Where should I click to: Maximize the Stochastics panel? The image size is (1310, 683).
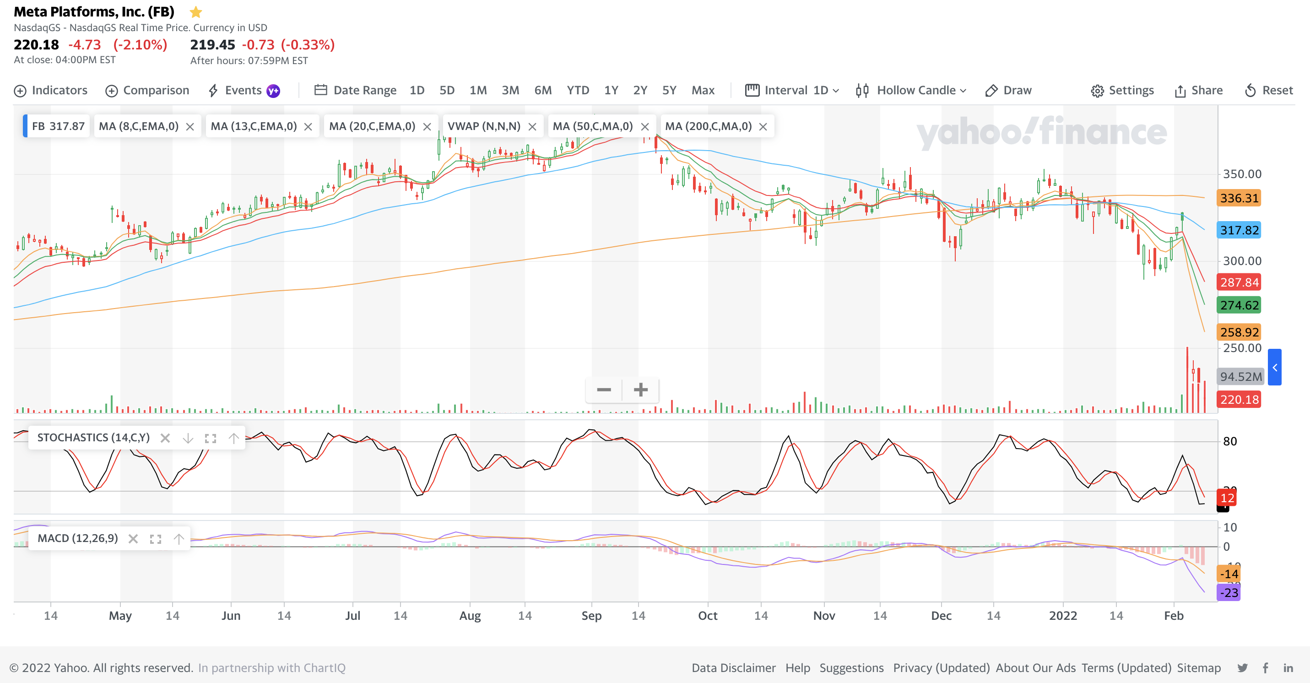(x=211, y=439)
